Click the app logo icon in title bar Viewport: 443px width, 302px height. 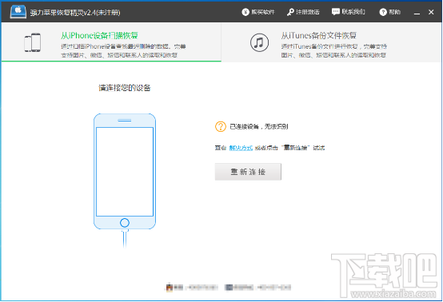click(18, 12)
